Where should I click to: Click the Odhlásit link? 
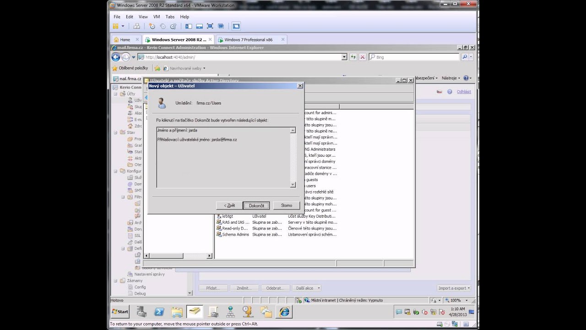click(464, 92)
